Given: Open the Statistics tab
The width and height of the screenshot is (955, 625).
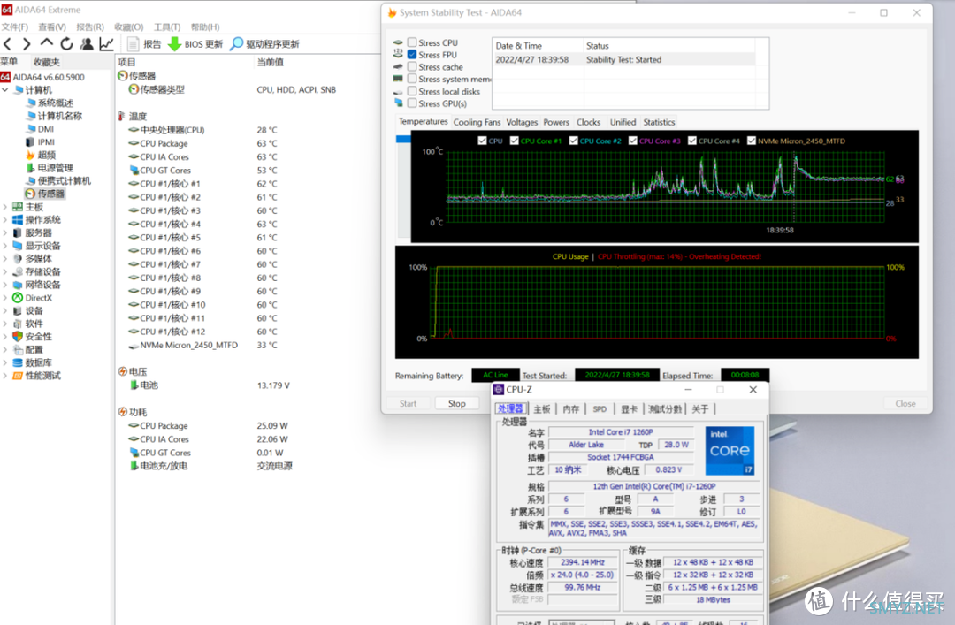Looking at the screenshot, I should 659,122.
